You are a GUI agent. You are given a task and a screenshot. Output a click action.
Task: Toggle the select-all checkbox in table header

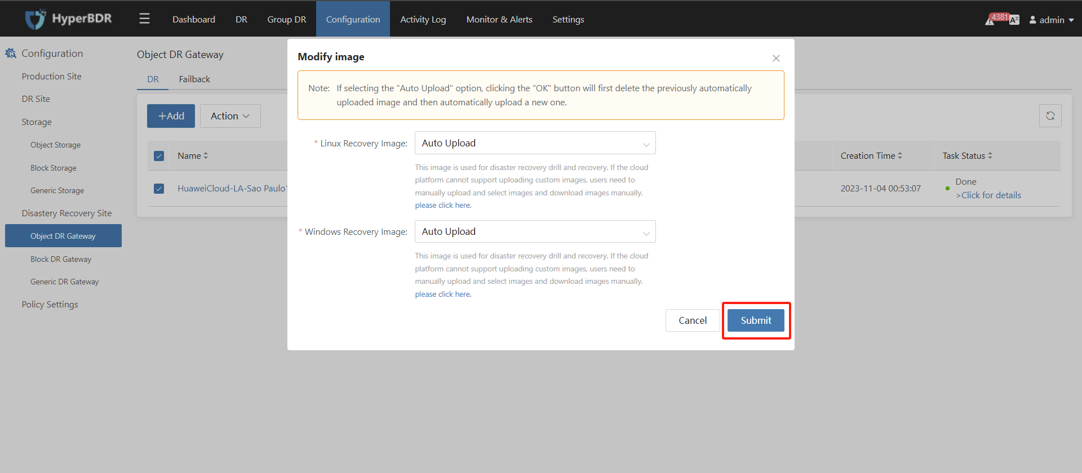pos(159,156)
